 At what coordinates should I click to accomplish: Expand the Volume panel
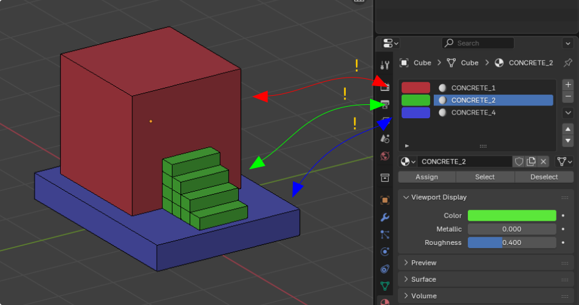[406, 296]
